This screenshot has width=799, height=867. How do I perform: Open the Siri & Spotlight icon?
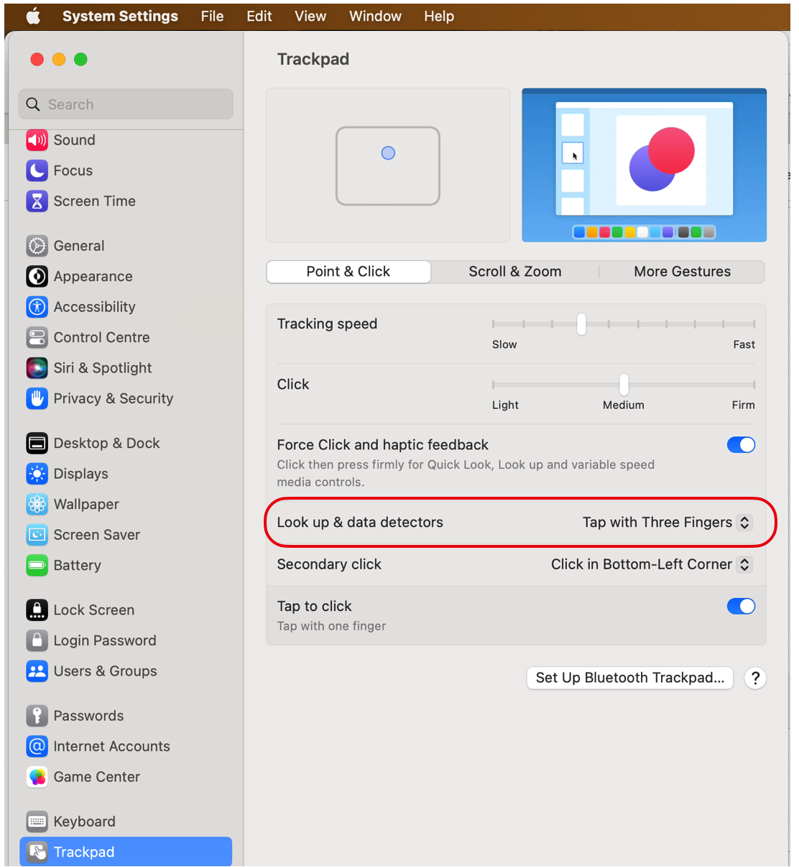(x=37, y=367)
